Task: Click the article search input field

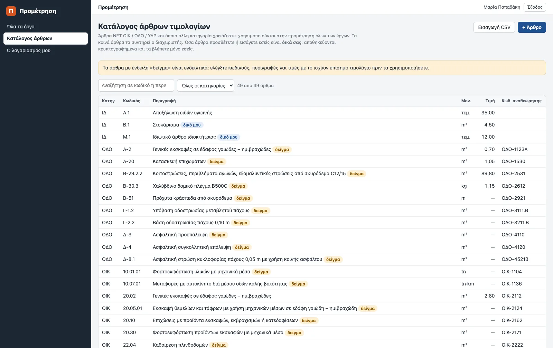Action: tap(136, 85)
